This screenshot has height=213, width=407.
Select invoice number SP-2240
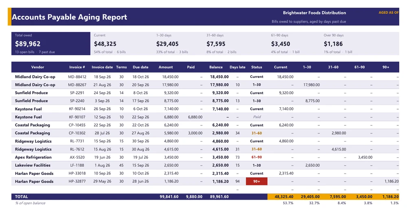click(77, 101)
